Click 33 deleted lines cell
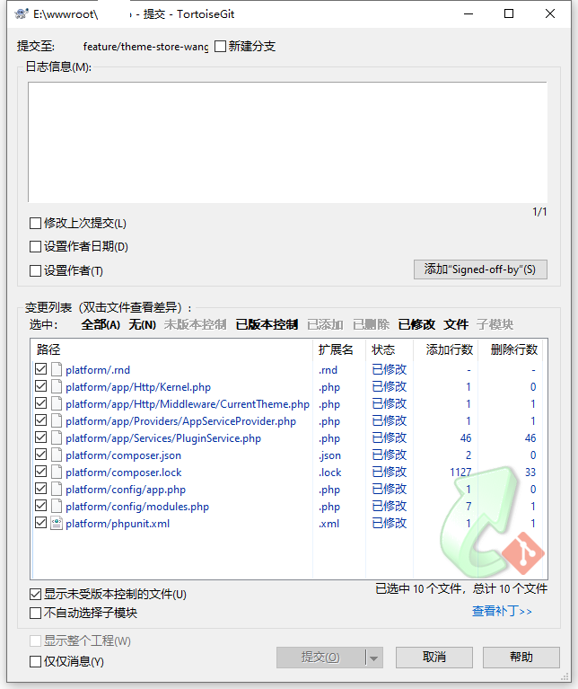This screenshot has width=578, height=689. 530,473
